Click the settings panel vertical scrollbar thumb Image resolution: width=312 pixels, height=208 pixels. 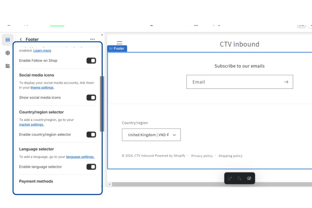click(x=102, y=104)
